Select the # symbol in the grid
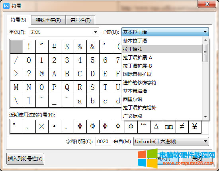Image resolution: width=219 pixels, height=171 pixels. coord(55,47)
